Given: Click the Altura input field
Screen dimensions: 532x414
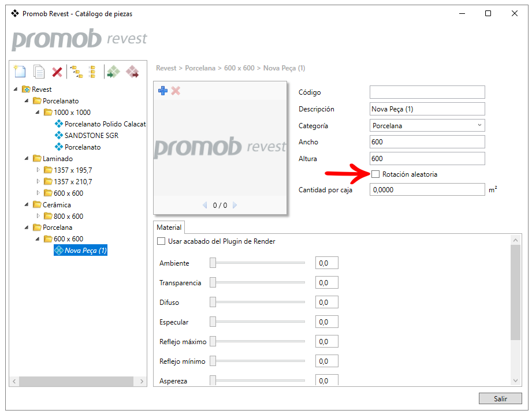Looking at the screenshot, I should pos(427,158).
